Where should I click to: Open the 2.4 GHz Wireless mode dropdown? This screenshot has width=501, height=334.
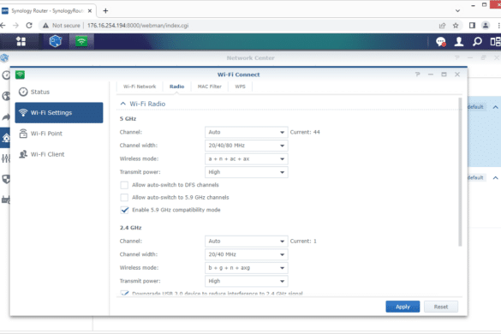coord(247,268)
